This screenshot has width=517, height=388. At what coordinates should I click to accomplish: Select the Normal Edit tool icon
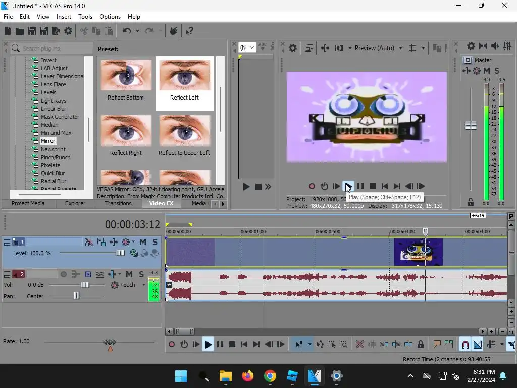[x=299, y=345]
